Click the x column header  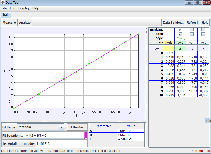(x=180, y=48)
